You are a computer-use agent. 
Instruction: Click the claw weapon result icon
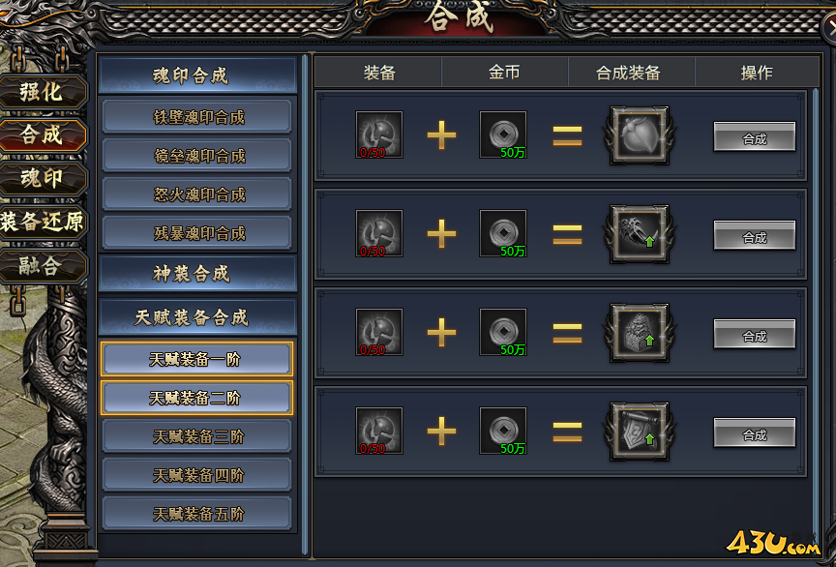640,233
